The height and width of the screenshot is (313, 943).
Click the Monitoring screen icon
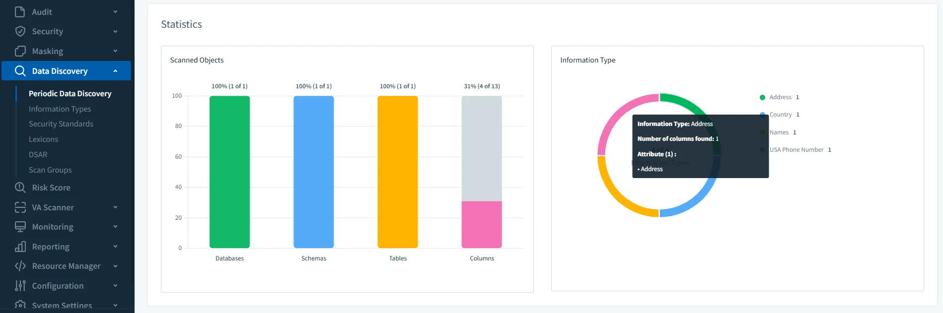[x=20, y=227]
